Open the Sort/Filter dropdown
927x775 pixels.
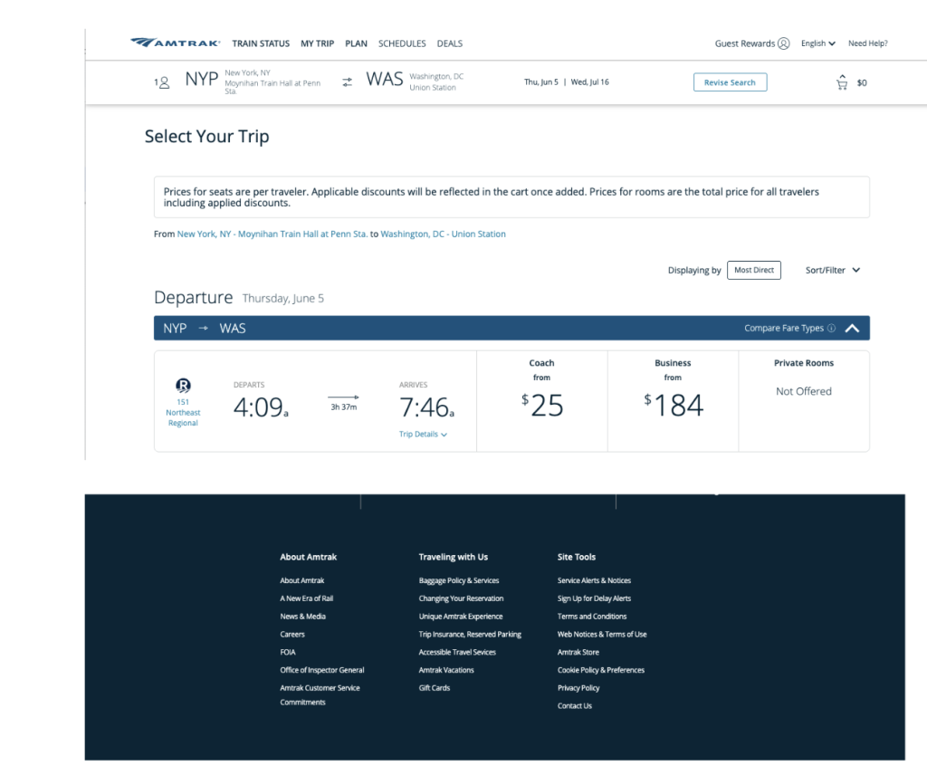(x=832, y=270)
